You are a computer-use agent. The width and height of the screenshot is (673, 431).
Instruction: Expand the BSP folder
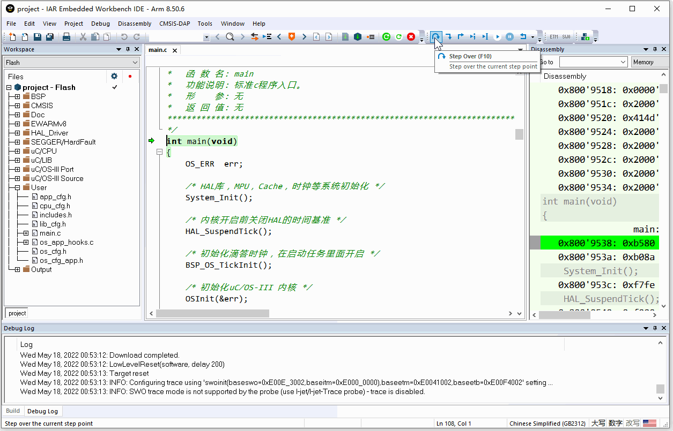click(17, 96)
